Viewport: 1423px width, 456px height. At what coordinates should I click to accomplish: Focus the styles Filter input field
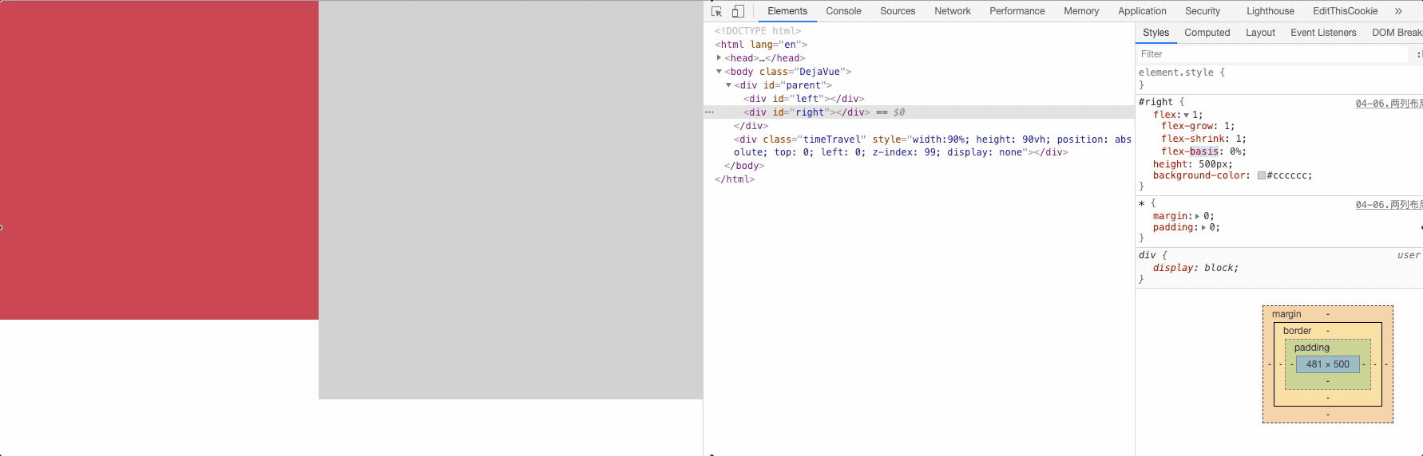[1270, 54]
